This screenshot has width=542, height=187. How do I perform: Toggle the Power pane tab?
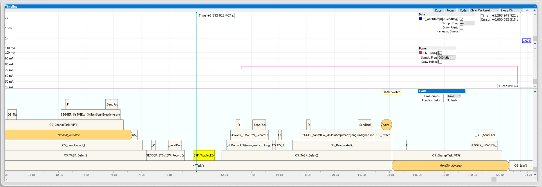click(451, 10)
